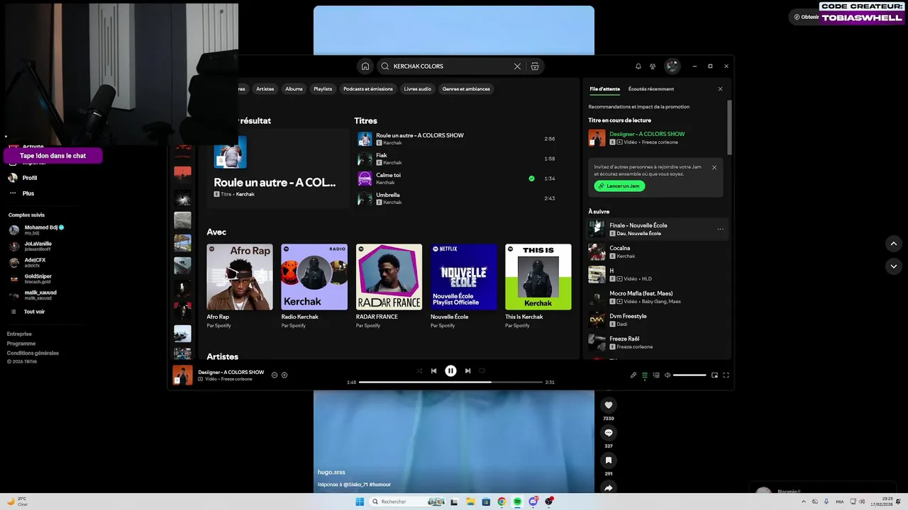Viewport: 908px width, 510px height.
Task: Expand Tout voir under Comptes suivis
Action: tap(34, 312)
